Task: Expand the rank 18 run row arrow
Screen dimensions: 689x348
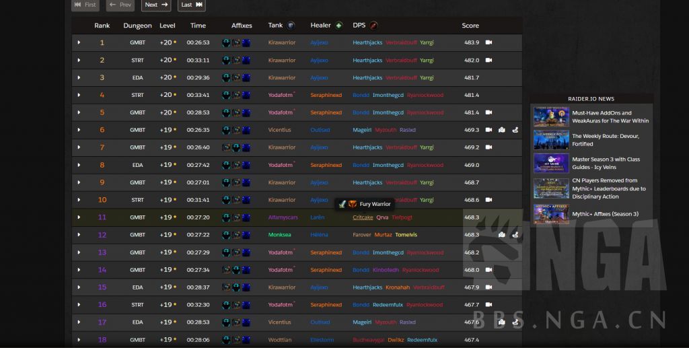Action: click(79, 340)
